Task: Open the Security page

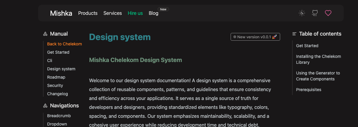Action: click(x=55, y=85)
